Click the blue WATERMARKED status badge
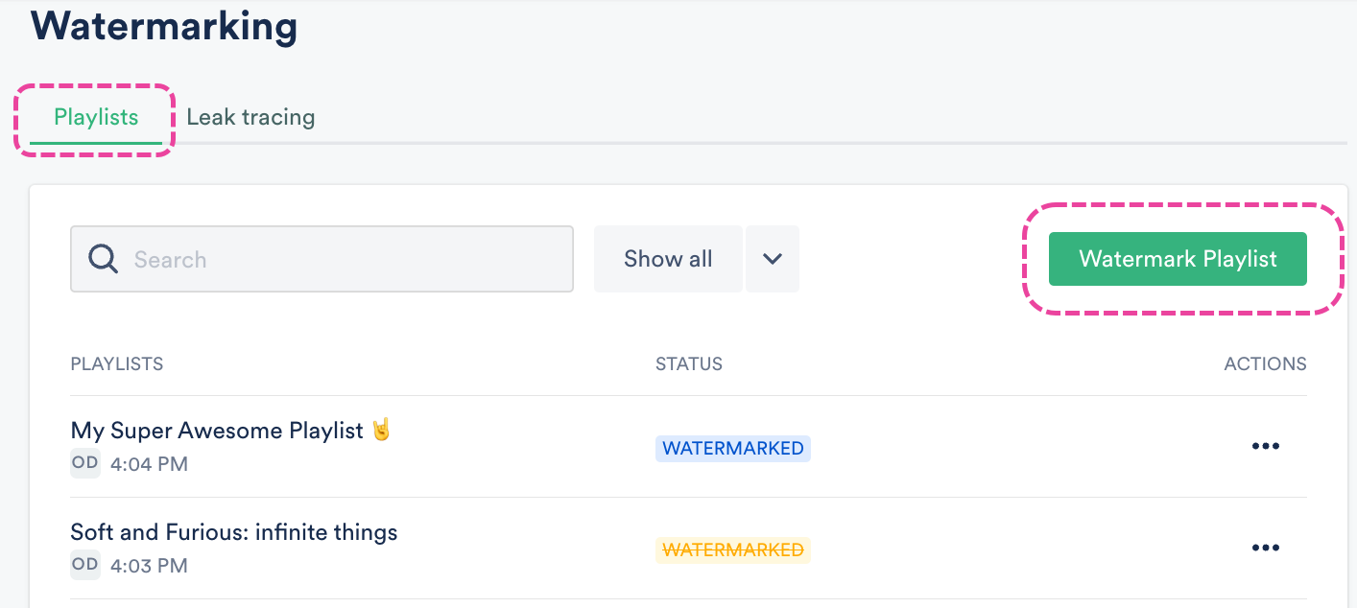The height and width of the screenshot is (608, 1357). (x=733, y=448)
